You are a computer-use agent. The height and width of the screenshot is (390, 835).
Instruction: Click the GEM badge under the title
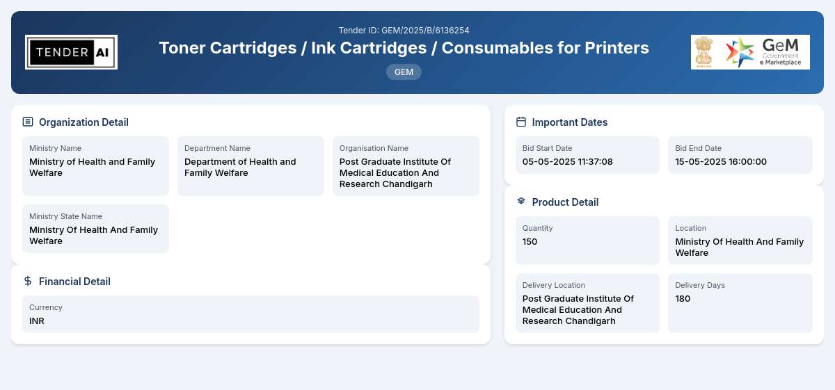tap(404, 72)
